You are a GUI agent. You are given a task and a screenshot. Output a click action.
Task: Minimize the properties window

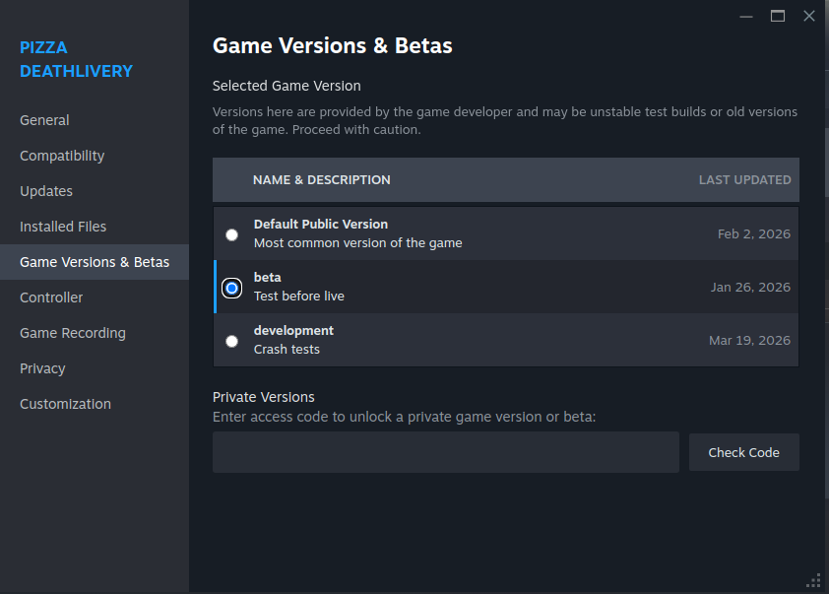747,16
